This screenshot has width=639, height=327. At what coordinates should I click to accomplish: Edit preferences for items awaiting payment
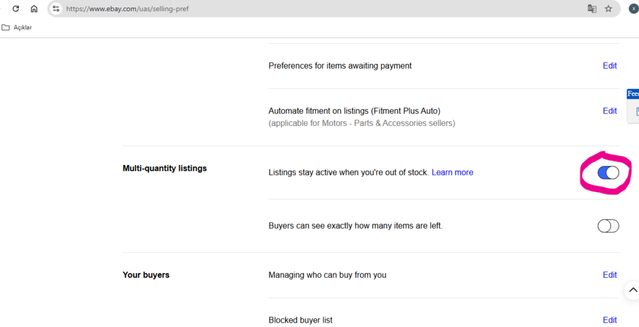pyautogui.click(x=610, y=65)
